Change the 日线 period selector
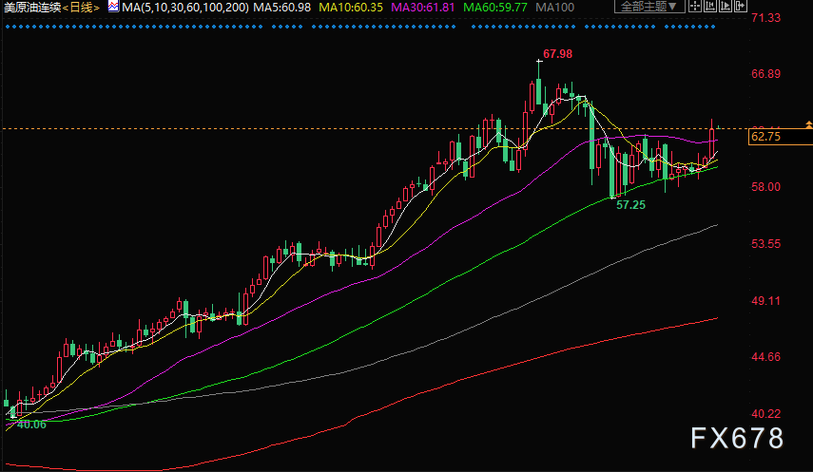Image resolution: width=813 pixels, height=472 pixels. 83,7
